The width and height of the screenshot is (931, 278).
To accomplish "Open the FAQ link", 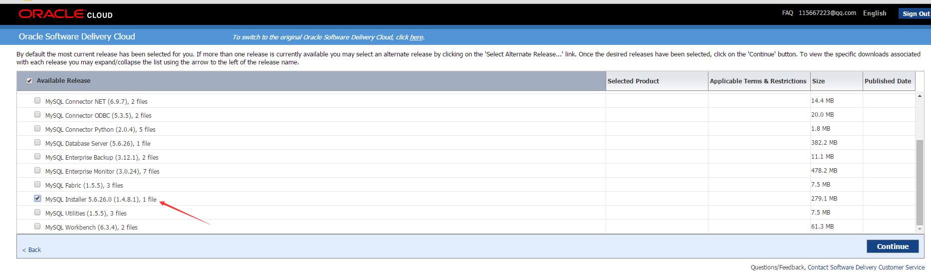I will click(787, 13).
